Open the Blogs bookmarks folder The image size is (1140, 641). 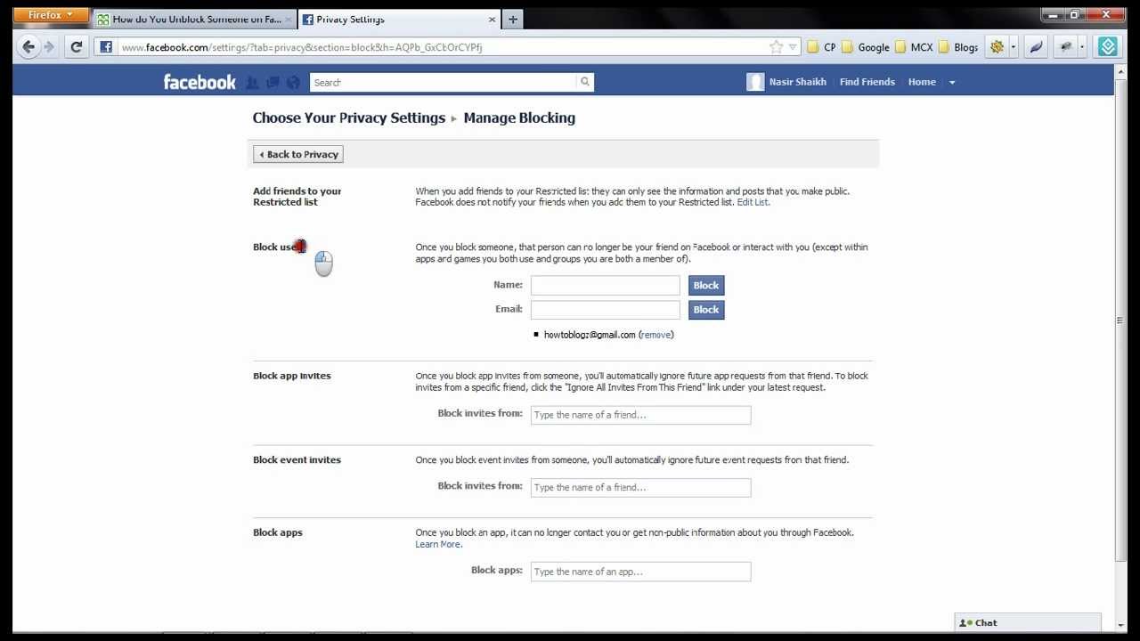point(958,47)
